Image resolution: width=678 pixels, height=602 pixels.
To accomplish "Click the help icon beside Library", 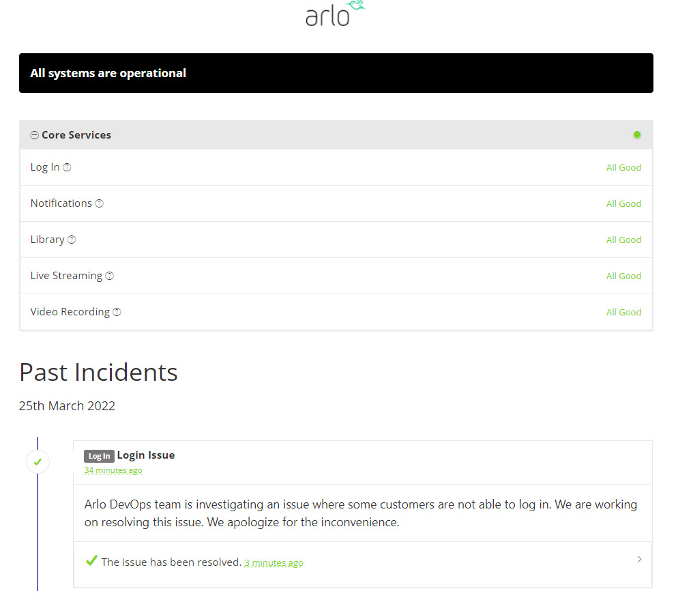I will click(72, 240).
